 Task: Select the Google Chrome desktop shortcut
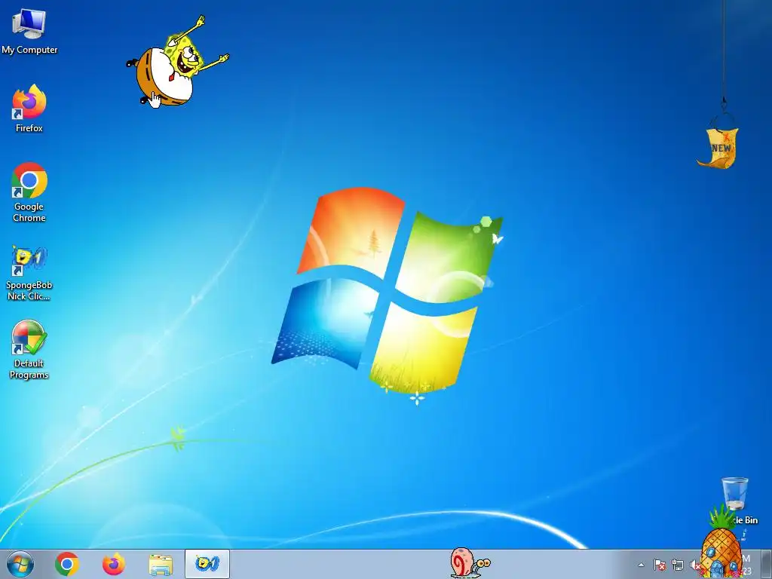coord(29,192)
